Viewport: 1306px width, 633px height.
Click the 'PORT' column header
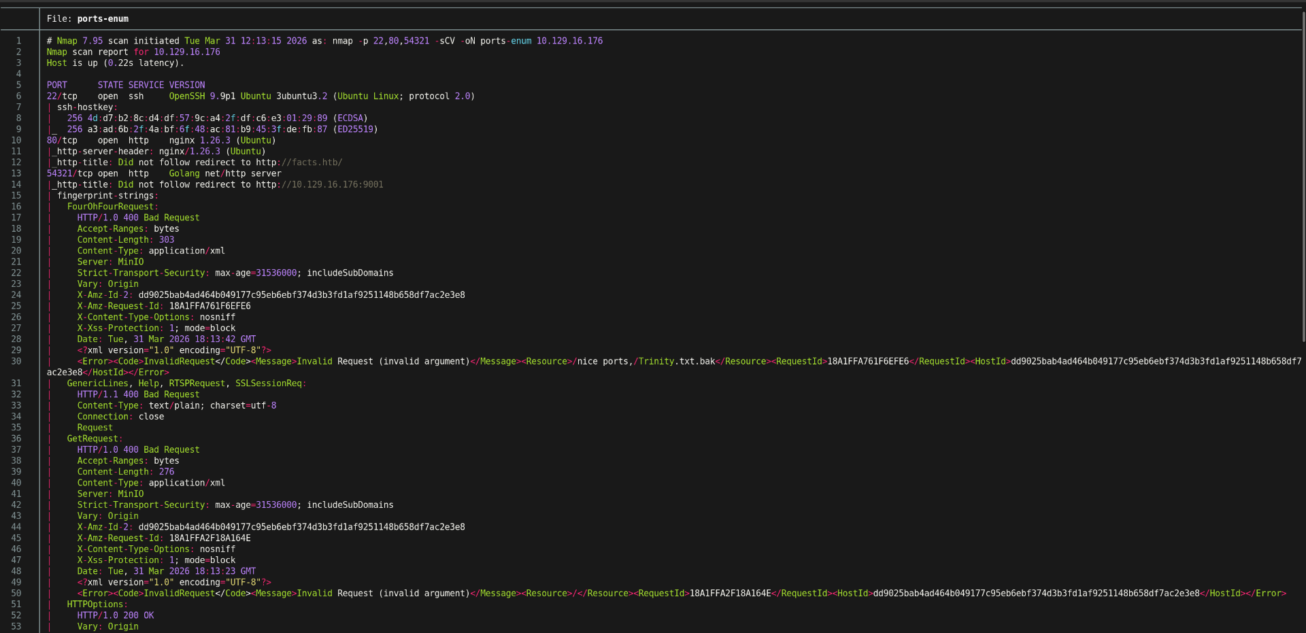tap(57, 85)
